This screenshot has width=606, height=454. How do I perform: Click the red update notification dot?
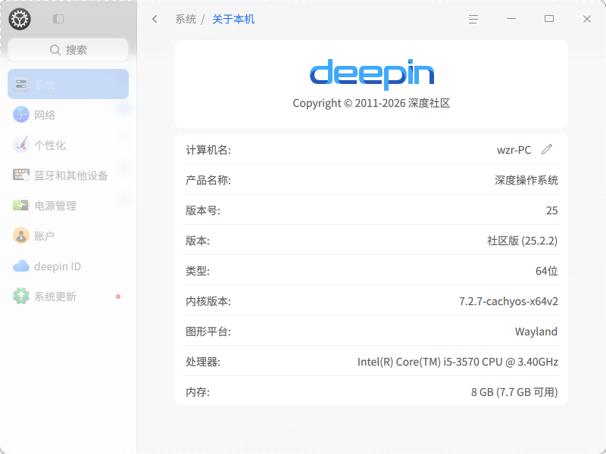118,297
